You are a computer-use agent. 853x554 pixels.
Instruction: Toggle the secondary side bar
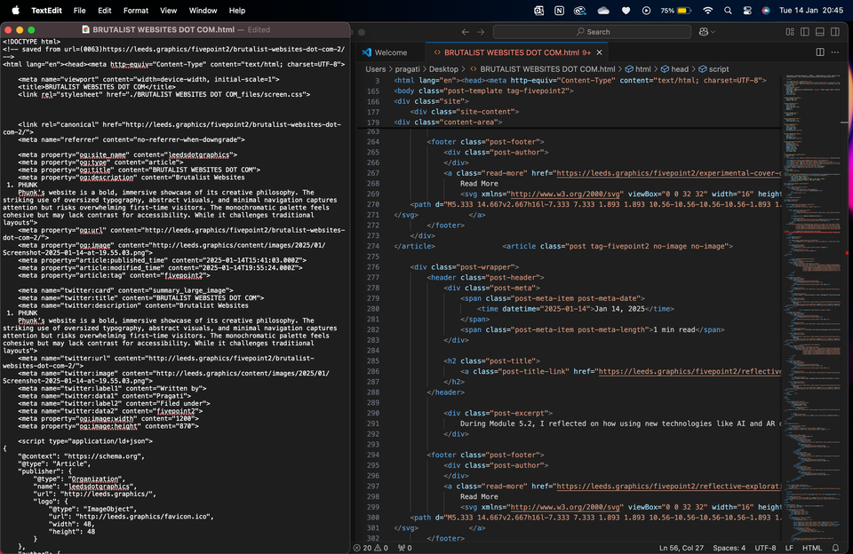tap(834, 32)
